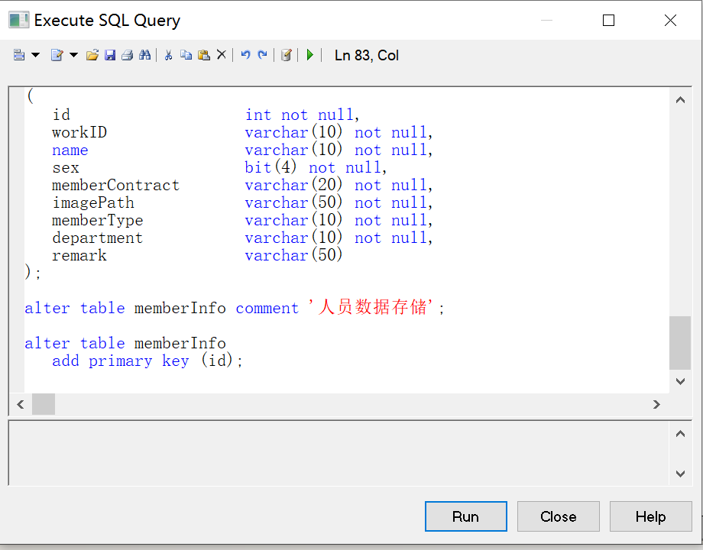This screenshot has height=550, width=703.
Task: Open the editor menu icon in toolbar
Action: (19, 55)
